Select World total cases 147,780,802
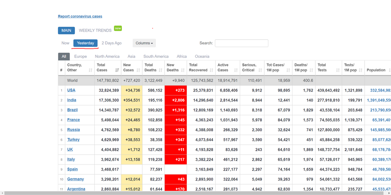The image size is (391, 195). coord(108,81)
